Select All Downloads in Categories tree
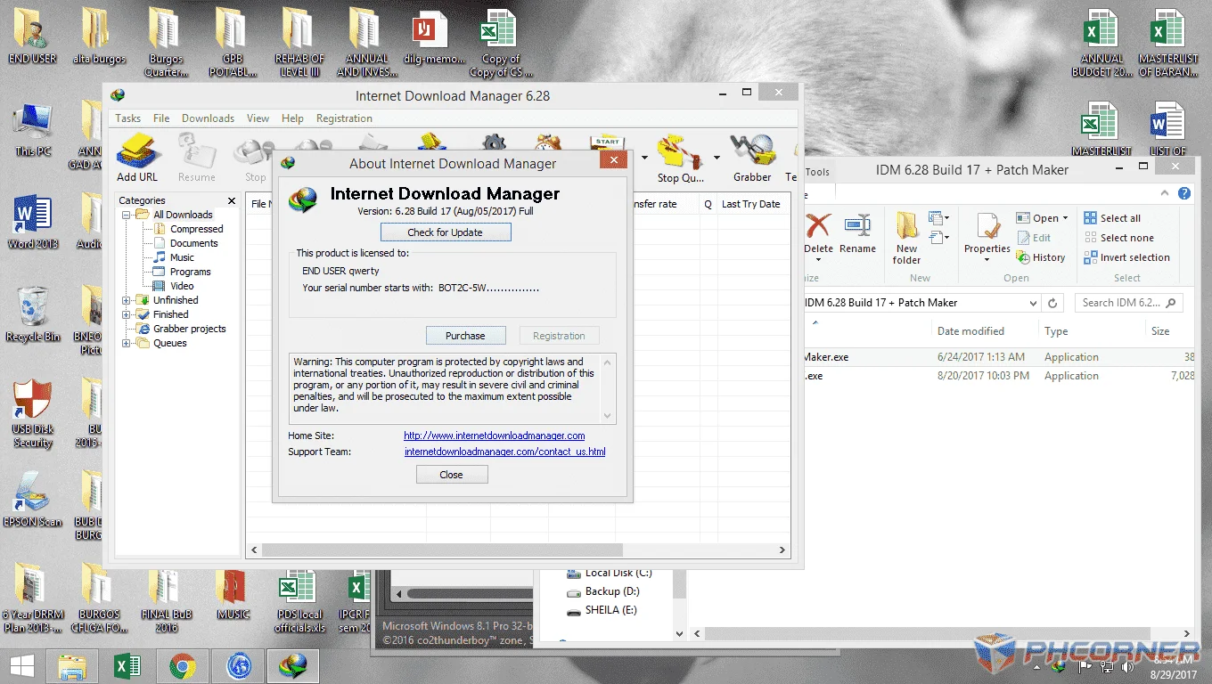Viewport: 1212px width, 684px height. pyautogui.click(x=183, y=215)
